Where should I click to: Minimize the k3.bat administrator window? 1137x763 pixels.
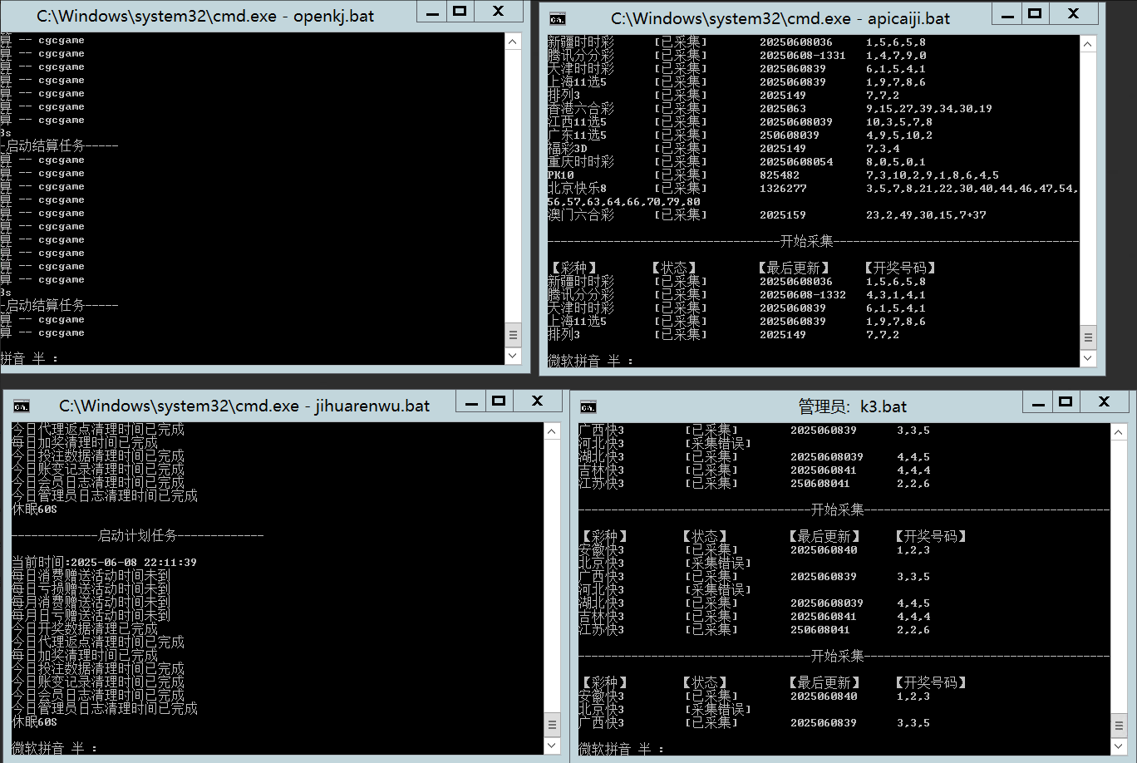[x=1037, y=403]
